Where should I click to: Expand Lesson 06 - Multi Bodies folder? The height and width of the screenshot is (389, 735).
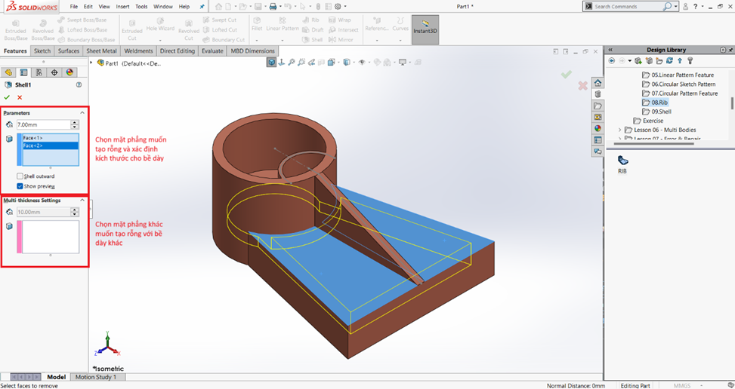click(x=619, y=130)
